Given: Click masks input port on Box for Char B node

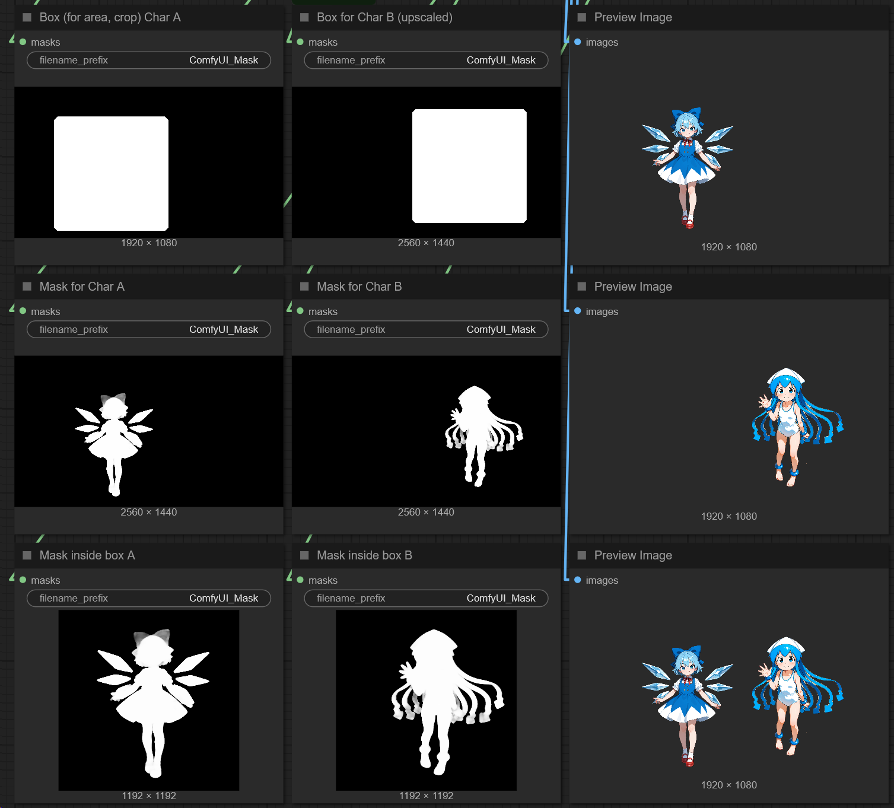Looking at the screenshot, I should click(300, 42).
